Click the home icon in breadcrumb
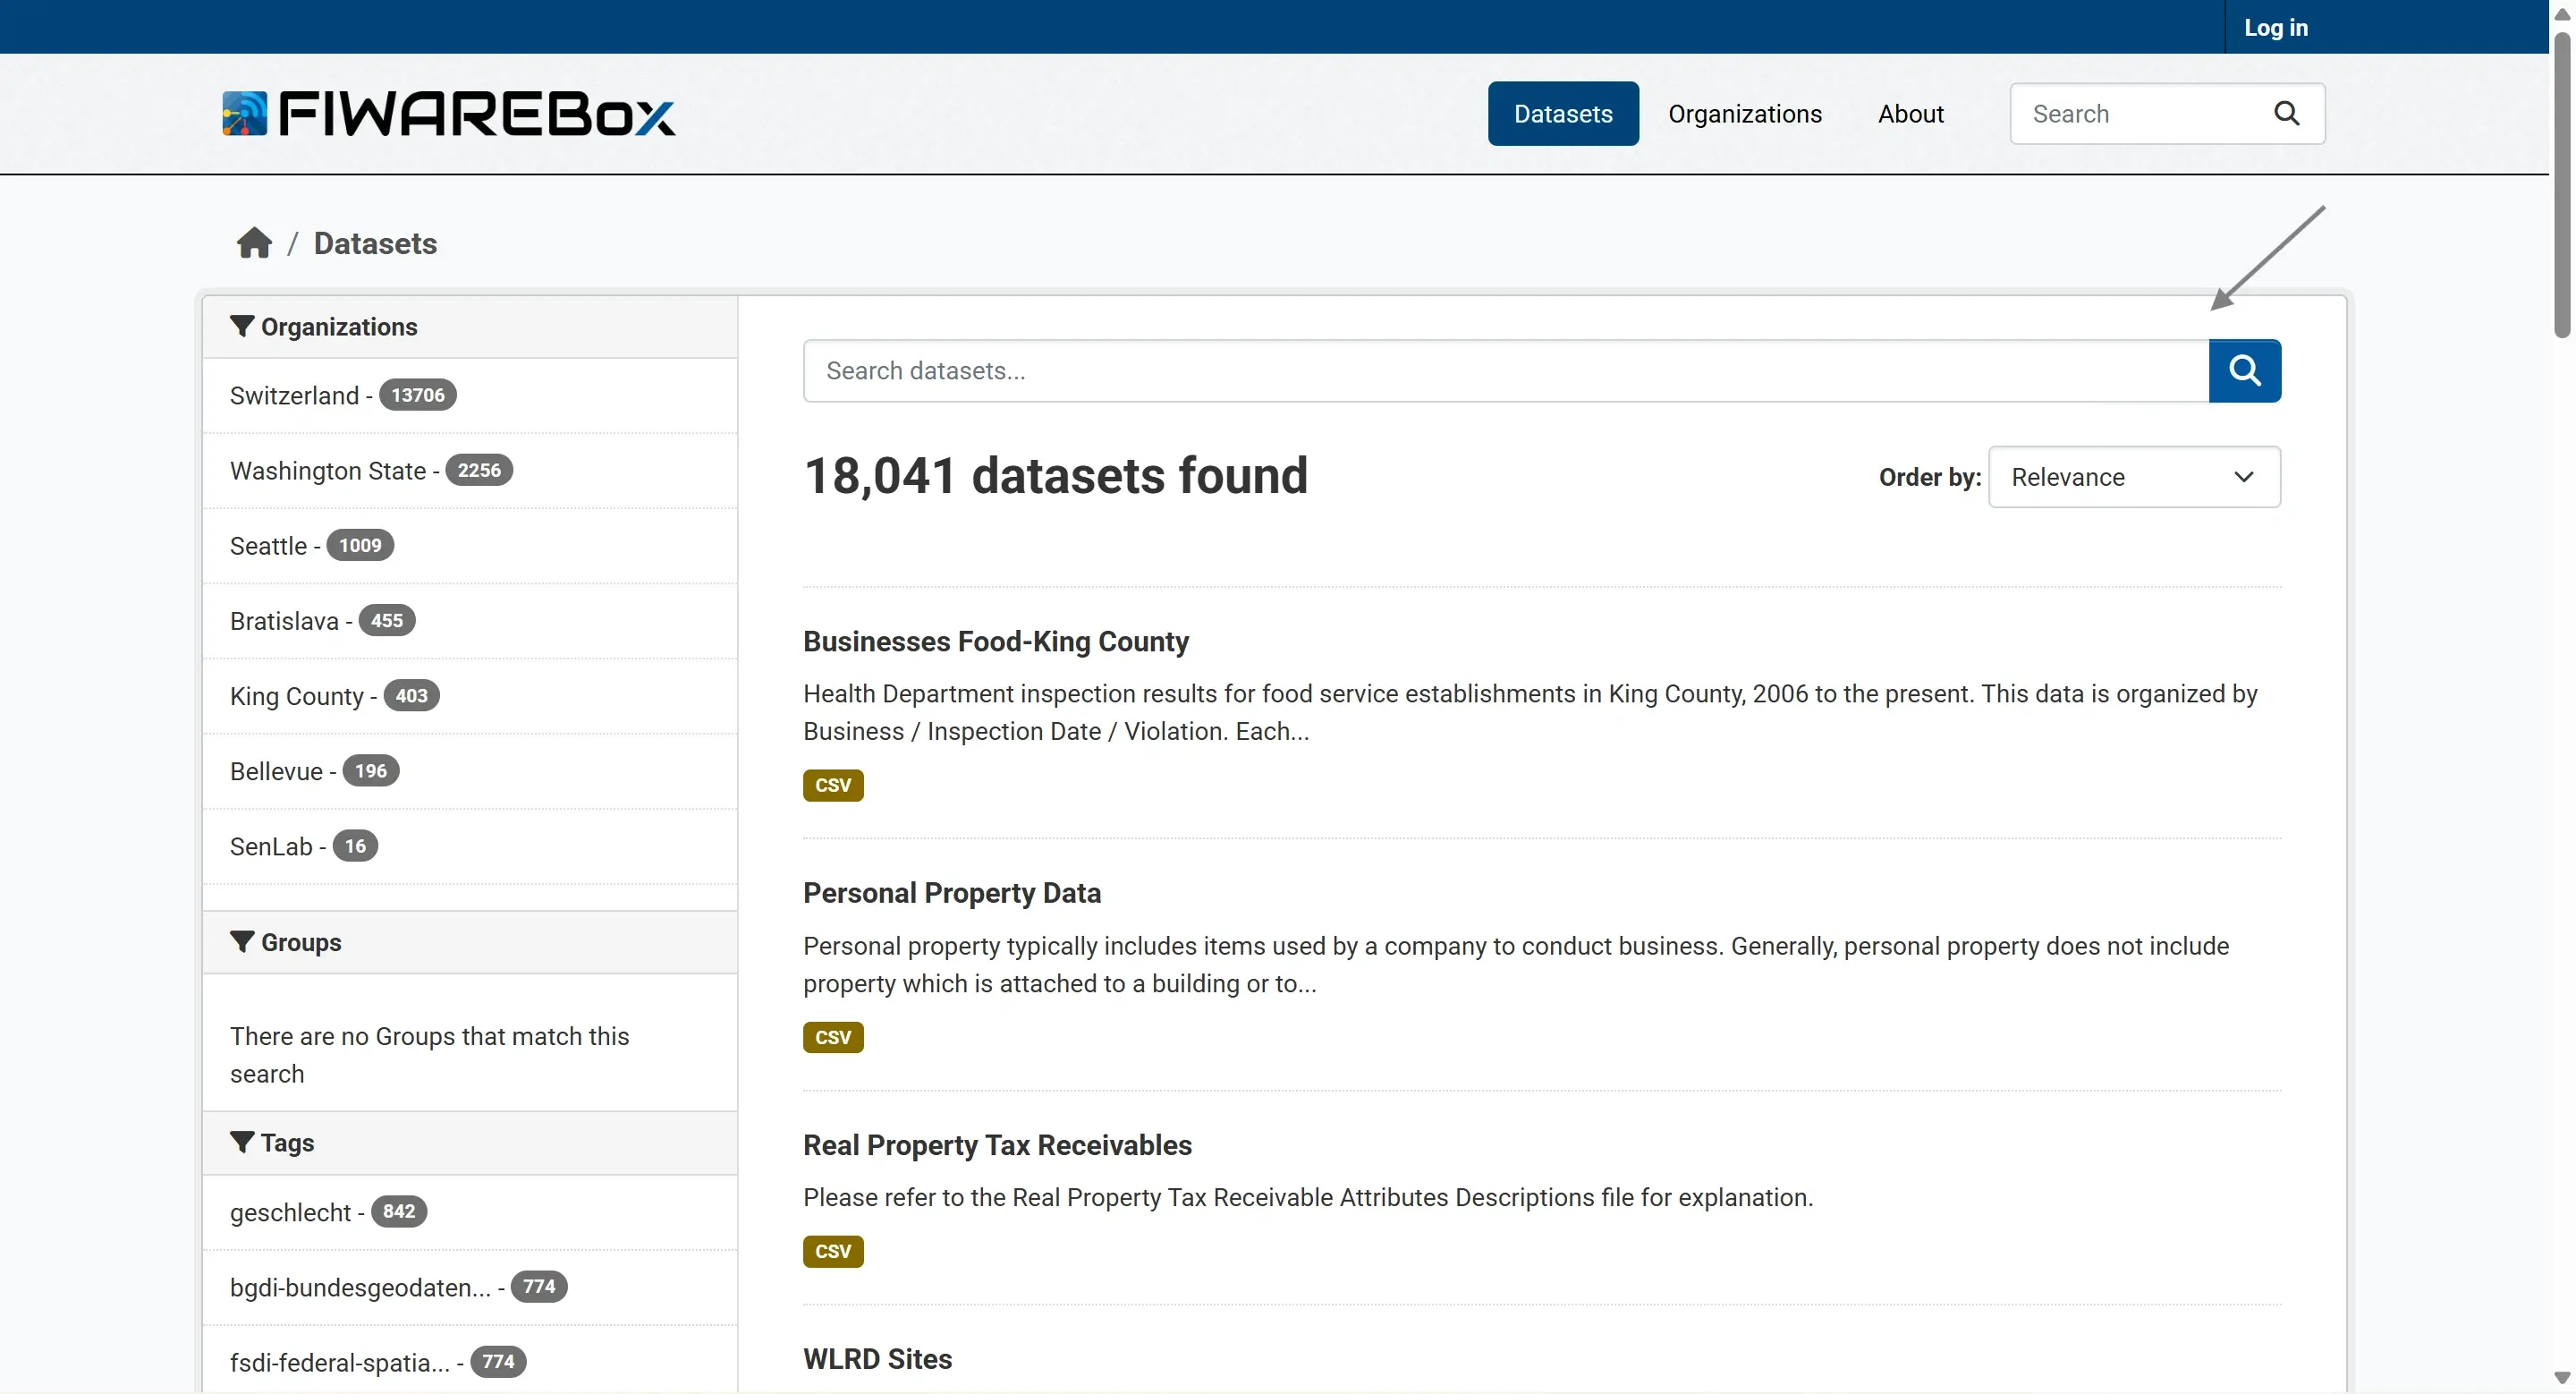2576x1394 pixels. tap(254, 243)
